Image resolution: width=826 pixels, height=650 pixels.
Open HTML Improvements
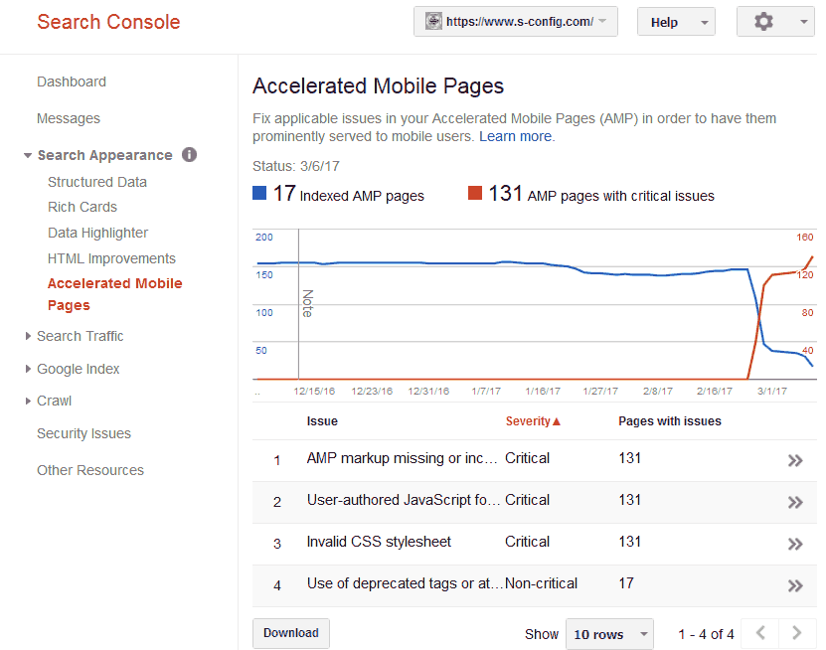coord(111,258)
